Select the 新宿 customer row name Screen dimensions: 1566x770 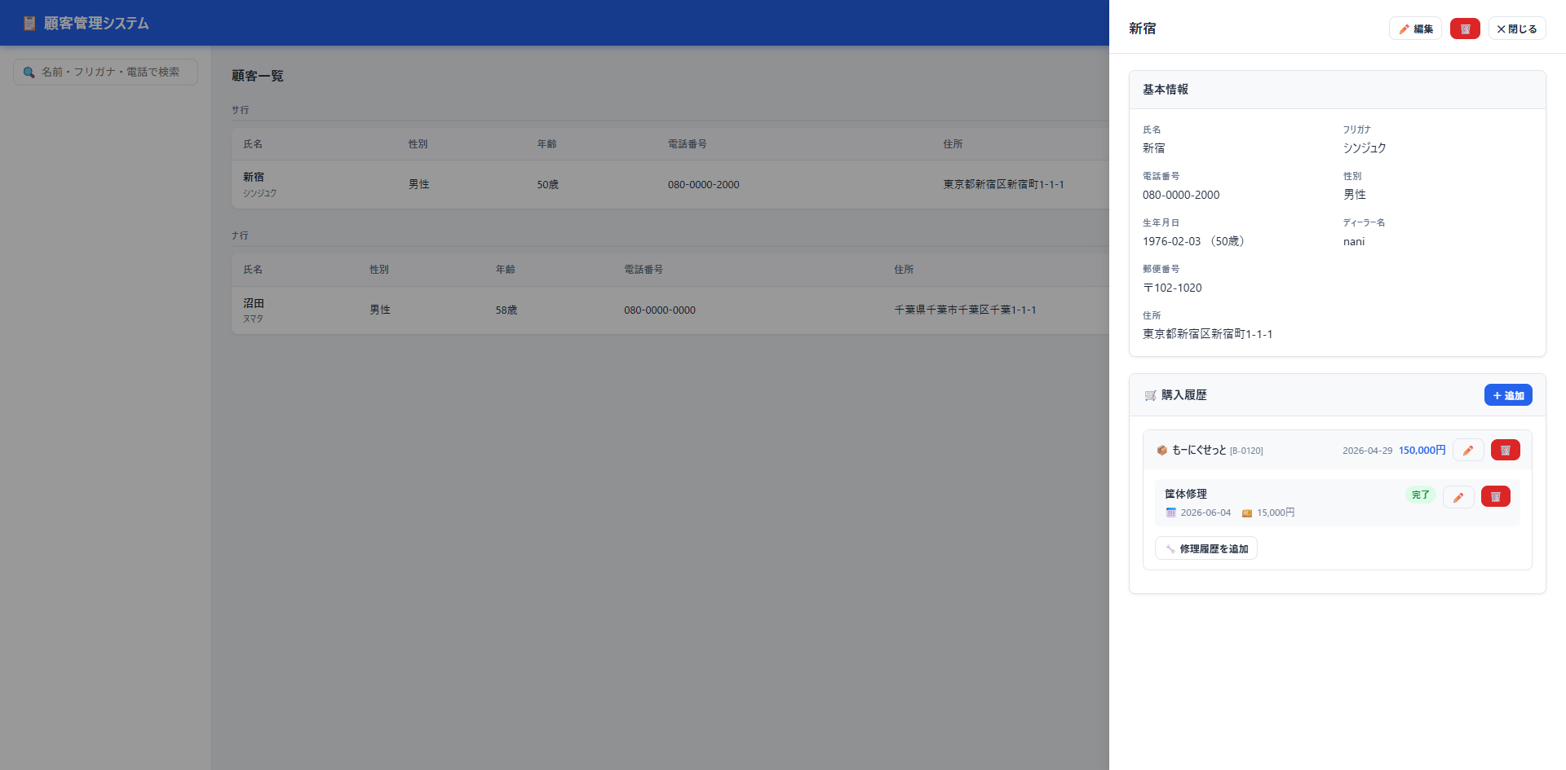click(254, 177)
